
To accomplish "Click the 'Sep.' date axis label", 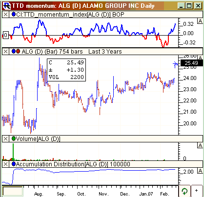I will 61,194.
